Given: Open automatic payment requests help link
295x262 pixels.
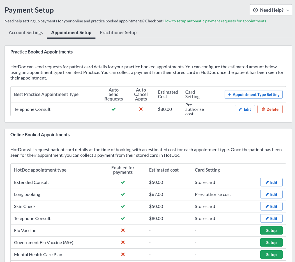Looking at the screenshot, I should pos(215,21).
